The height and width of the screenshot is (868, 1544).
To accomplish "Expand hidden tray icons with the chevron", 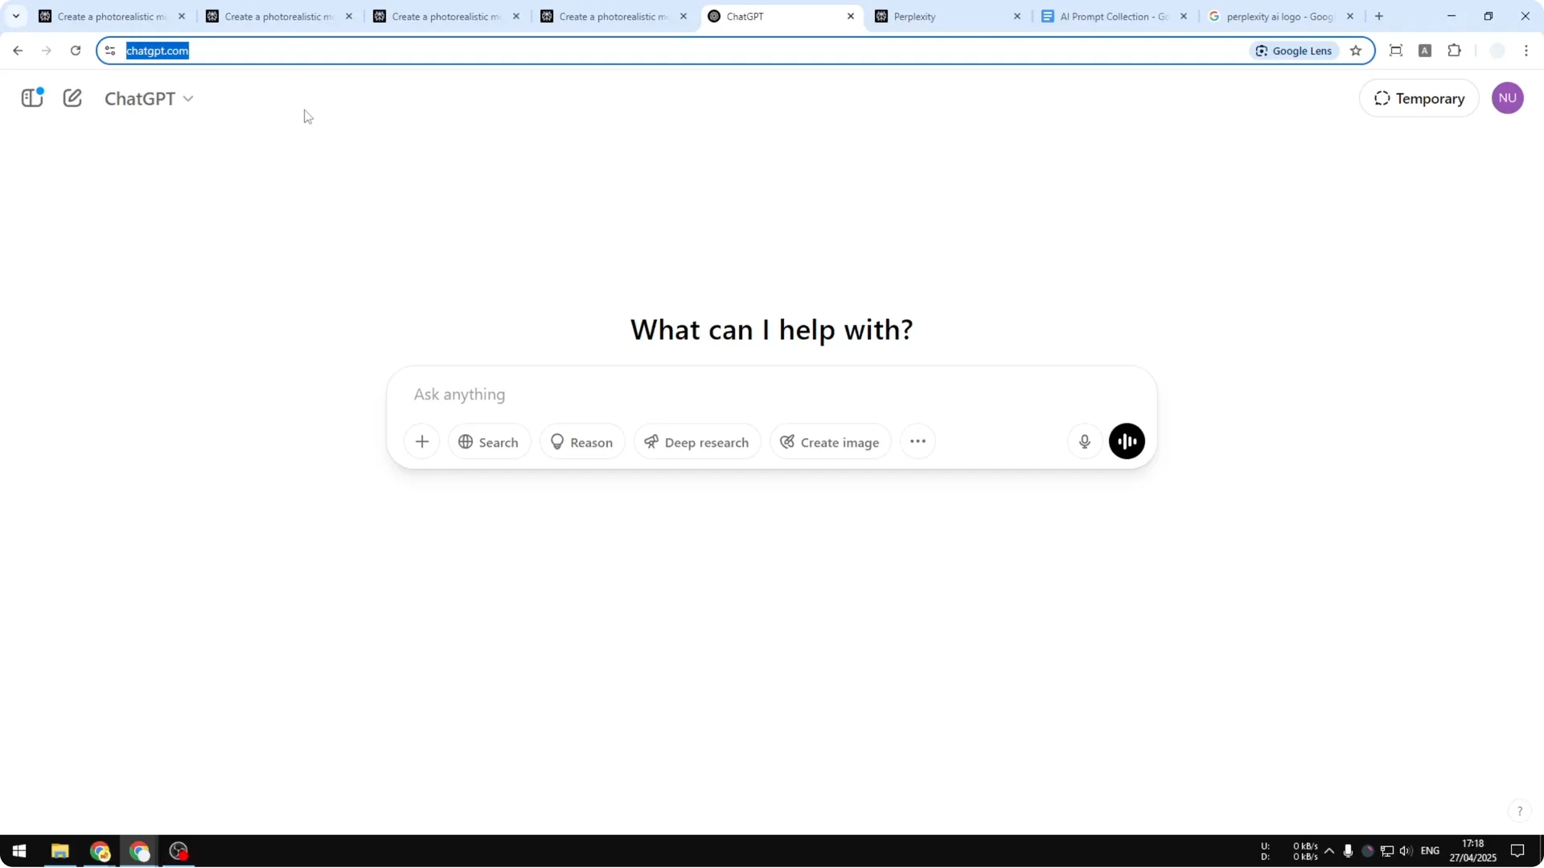I will pyautogui.click(x=1330, y=851).
